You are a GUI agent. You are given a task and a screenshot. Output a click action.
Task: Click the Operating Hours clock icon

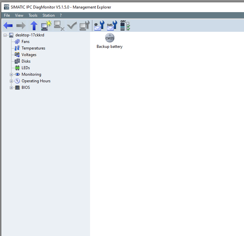coord(17,81)
